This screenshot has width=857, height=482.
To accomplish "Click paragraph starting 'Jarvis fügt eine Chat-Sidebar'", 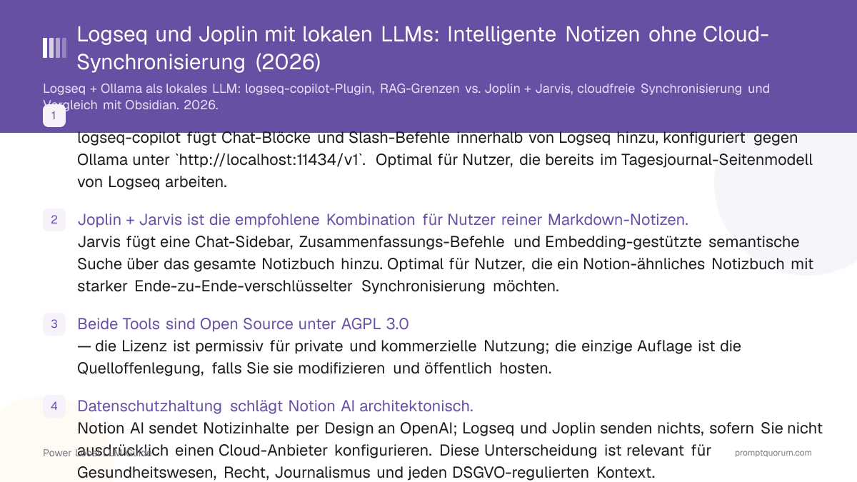I will [445, 264].
